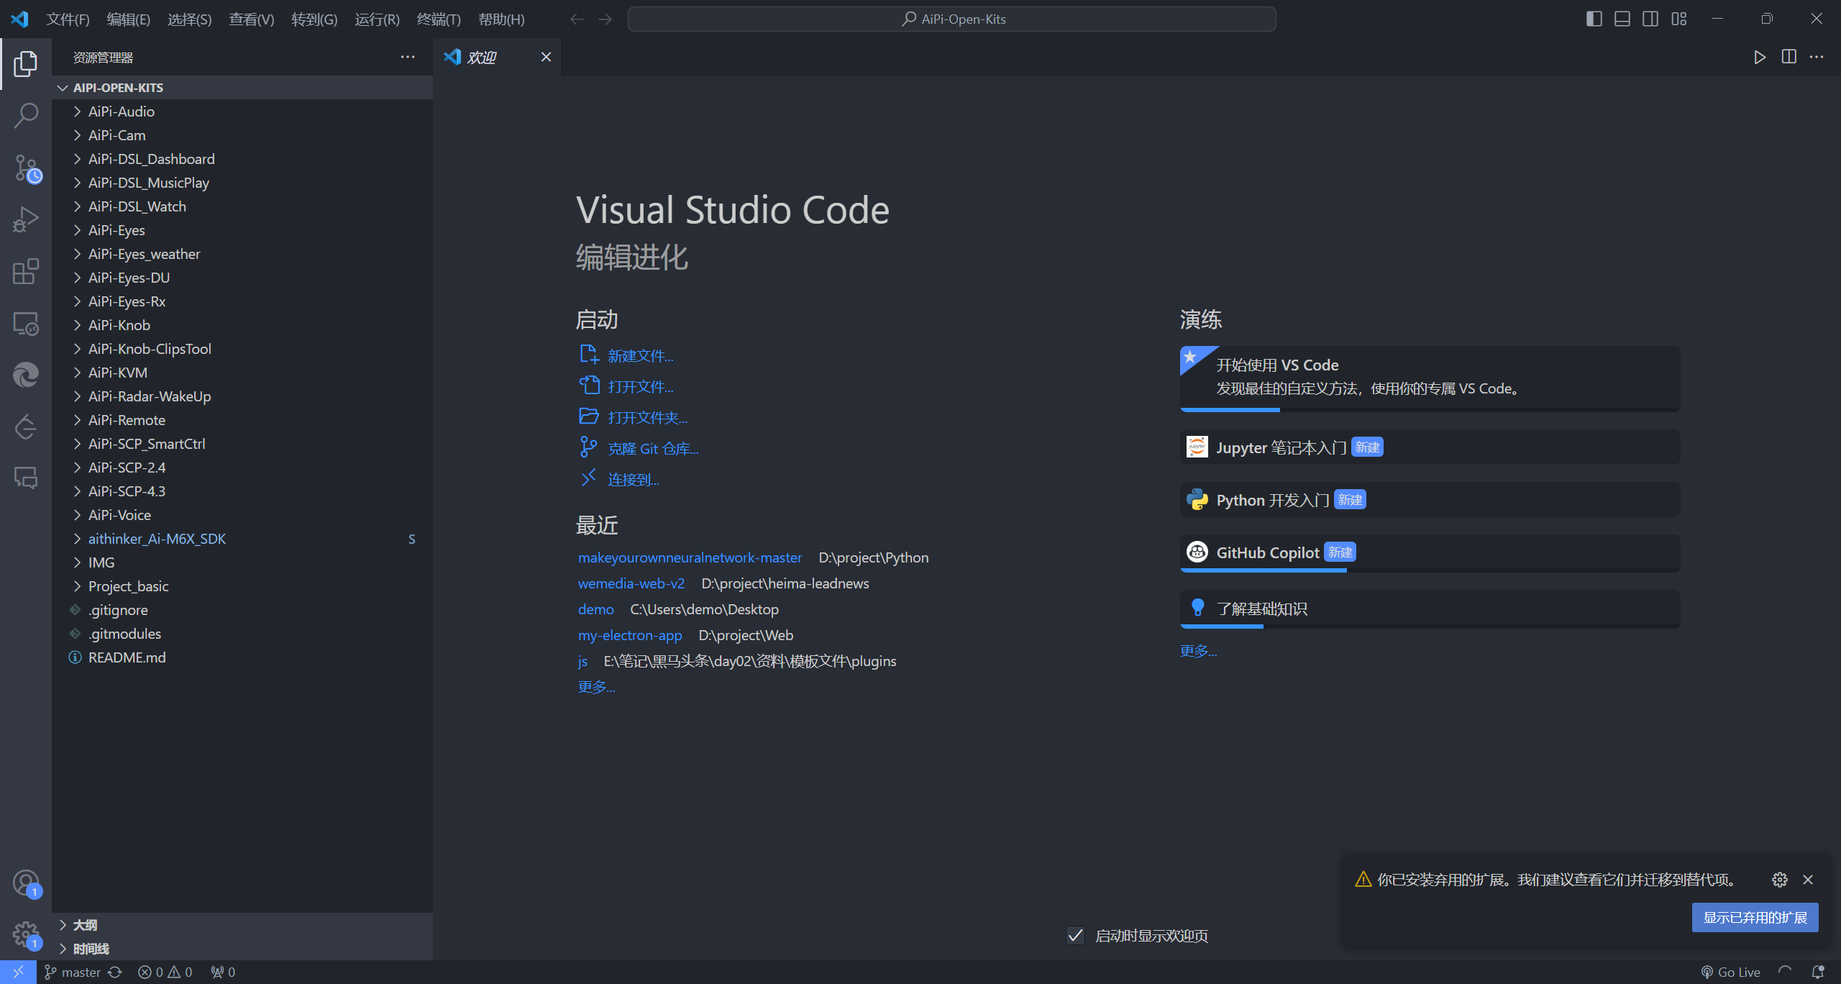Open the Edit menu
This screenshot has width=1841, height=984.
128,19
